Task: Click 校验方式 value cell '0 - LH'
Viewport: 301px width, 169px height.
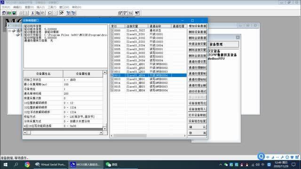Action: (x=83, y=117)
